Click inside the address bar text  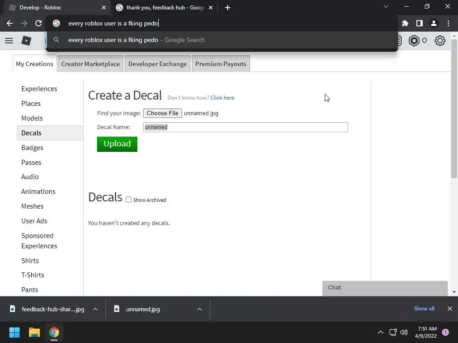(x=113, y=23)
